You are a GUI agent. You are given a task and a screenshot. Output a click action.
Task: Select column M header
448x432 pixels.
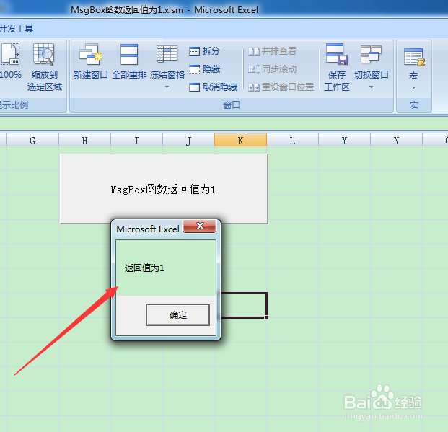tap(344, 141)
